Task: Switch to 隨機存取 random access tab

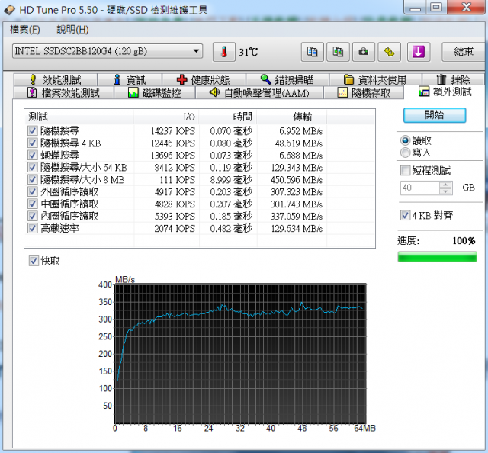Action: point(364,93)
